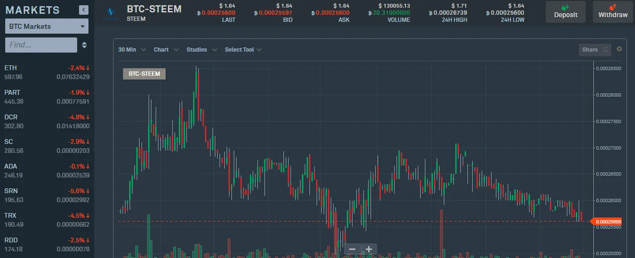Click the DCR price 0.01418000
Image resolution: width=635 pixels, height=258 pixels.
point(73,126)
